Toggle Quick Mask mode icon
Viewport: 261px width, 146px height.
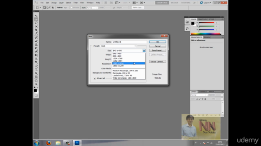[36, 96]
